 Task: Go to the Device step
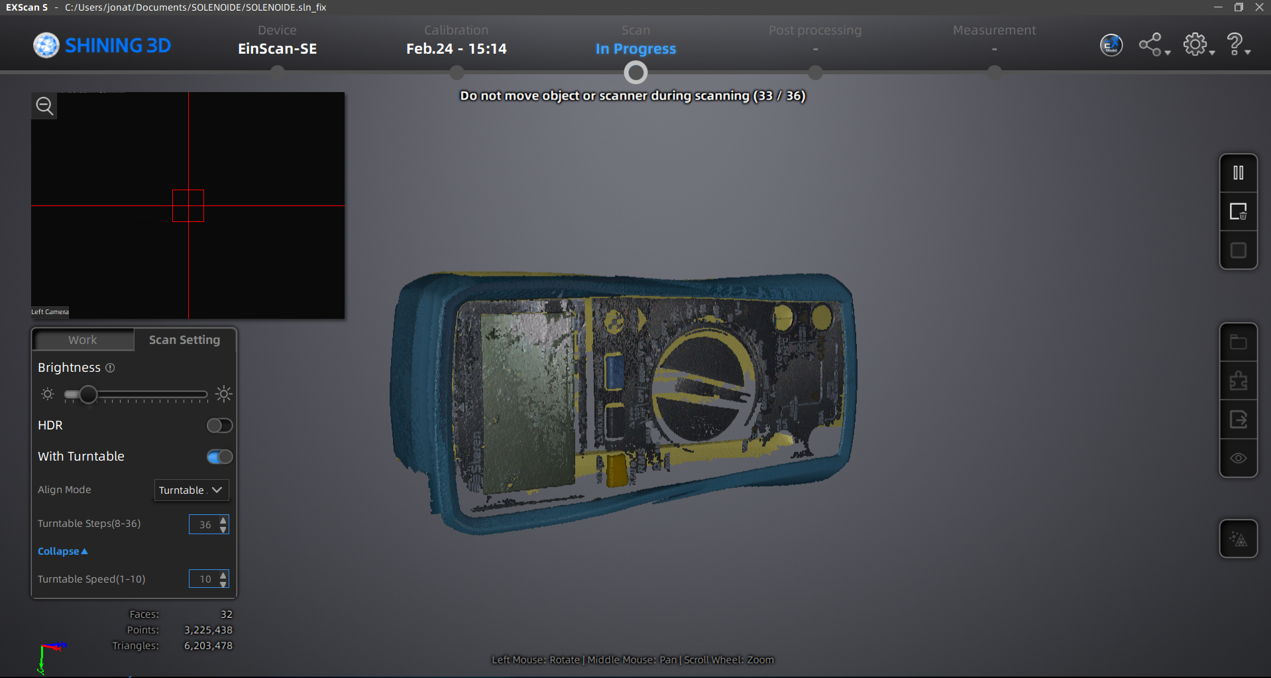pyautogui.click(x=277, y=41)
